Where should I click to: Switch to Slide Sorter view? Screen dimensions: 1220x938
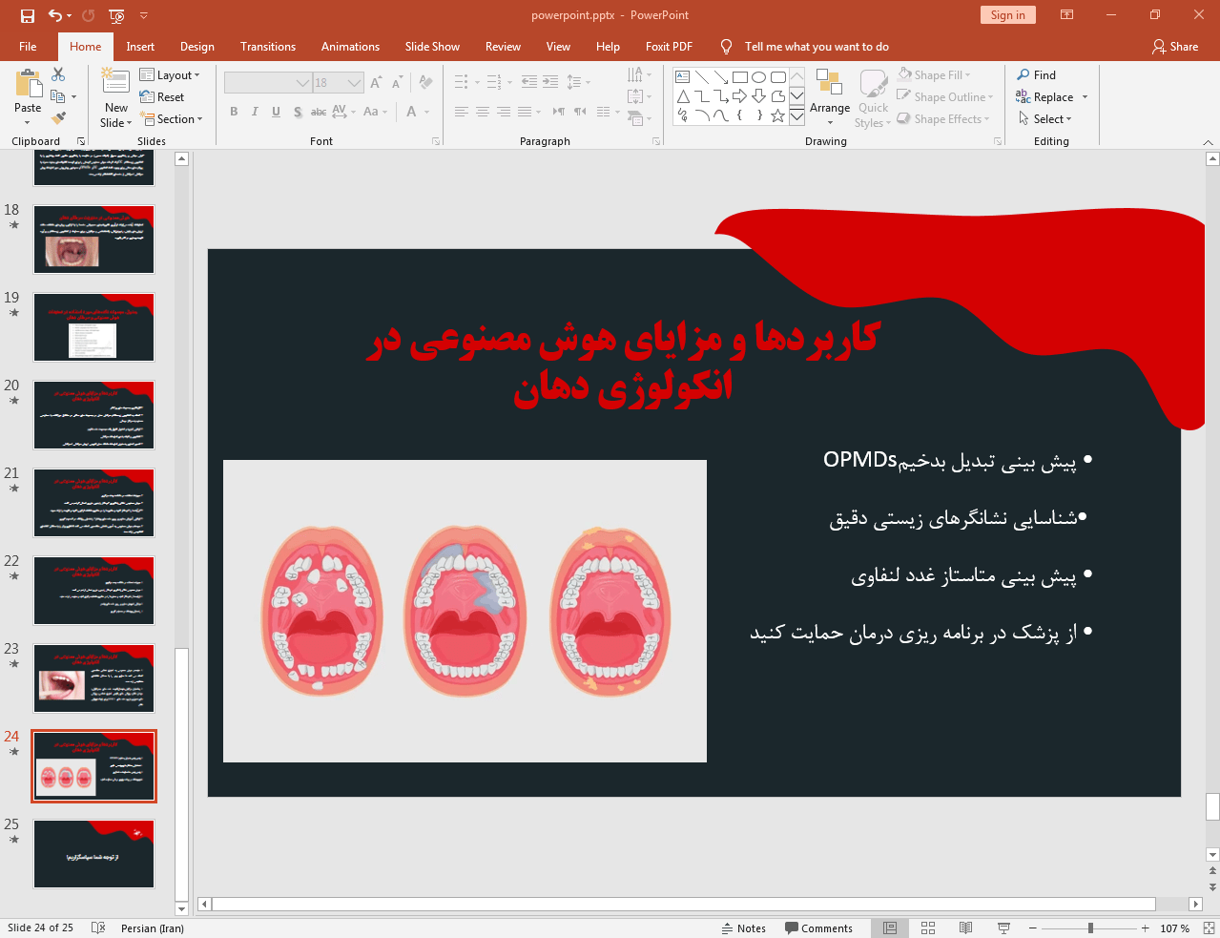(928, 928)
